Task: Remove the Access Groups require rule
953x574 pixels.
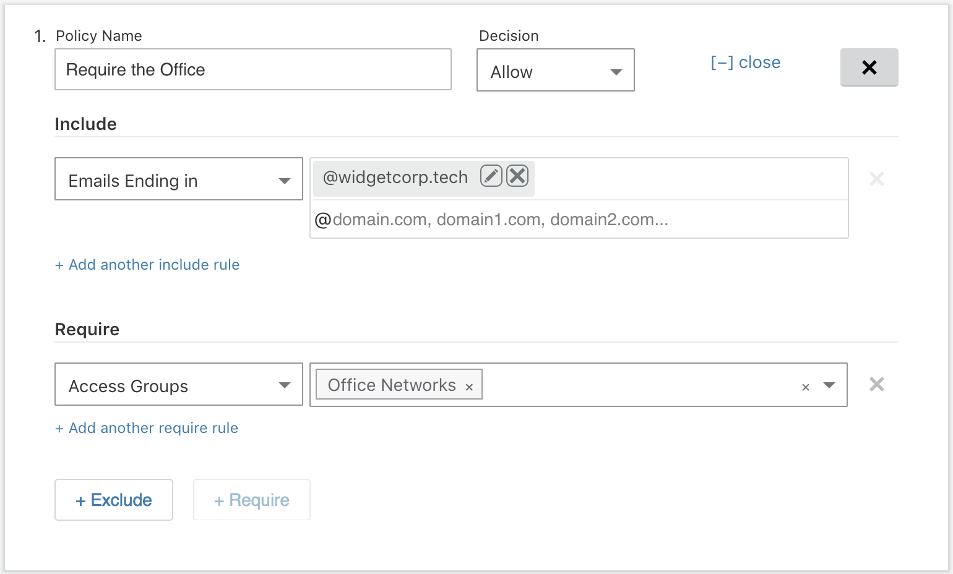Action: point(877,384)
